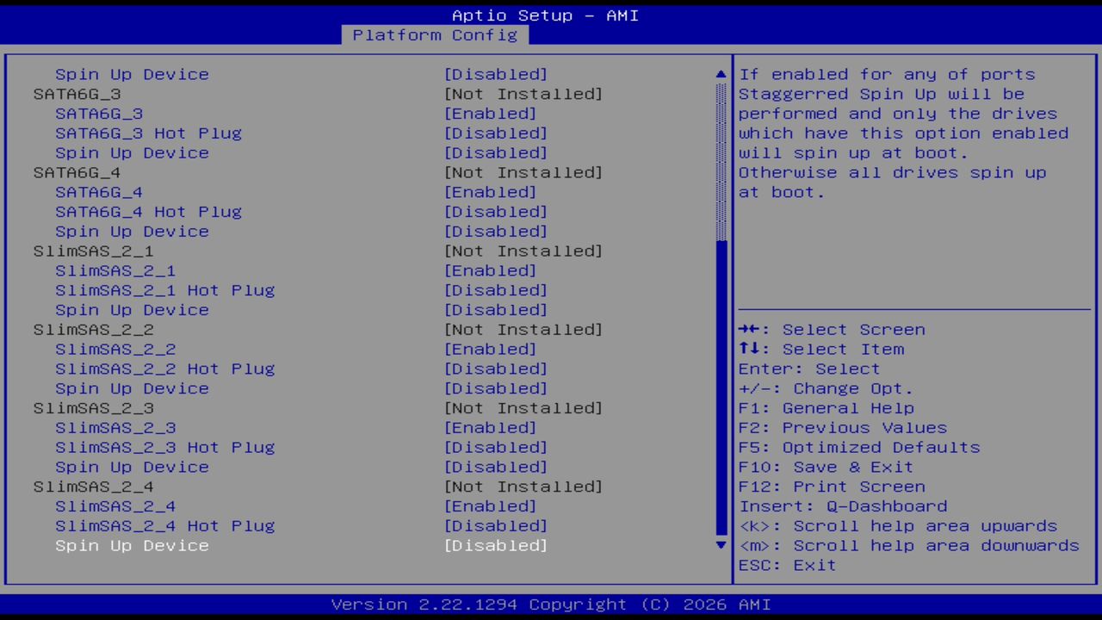Toggle Spin Up Device for SlimSAS_2_3
This screenshot has width=1102, height=620.
(132, 467)
